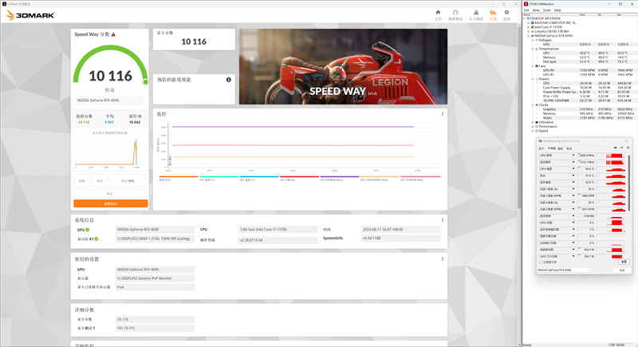
Task: Open the GPU temperature sensor dropdown arrow
Action: [x=573, y=168]
